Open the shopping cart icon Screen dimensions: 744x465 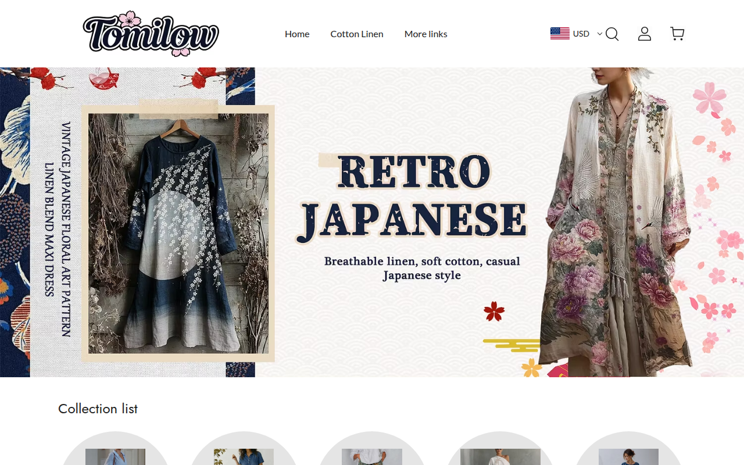[x=677, y=34]
